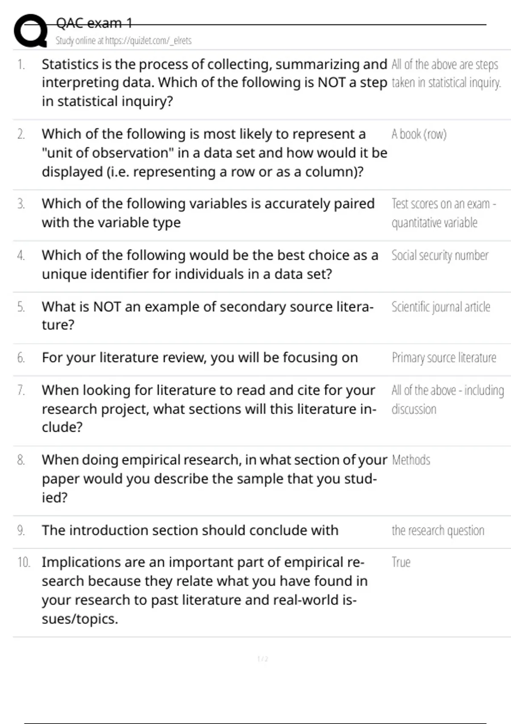This screenshot has height=724, width=511.
Task: Click the "True" answer for question 10
Action: tap(401, 563)
